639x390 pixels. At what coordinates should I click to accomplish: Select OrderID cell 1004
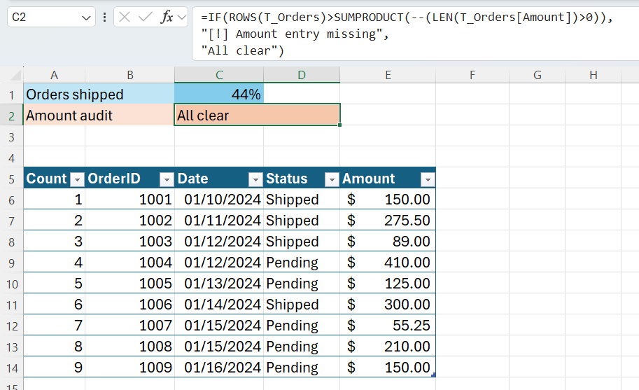[x=130, y=263]
